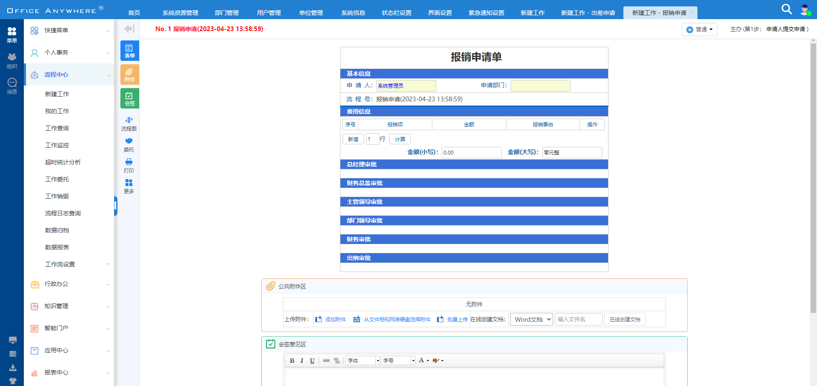The width and height of the screenshot is (817, 386).
Task: Click the 输入文件名 input field
Action: (579, 319)
